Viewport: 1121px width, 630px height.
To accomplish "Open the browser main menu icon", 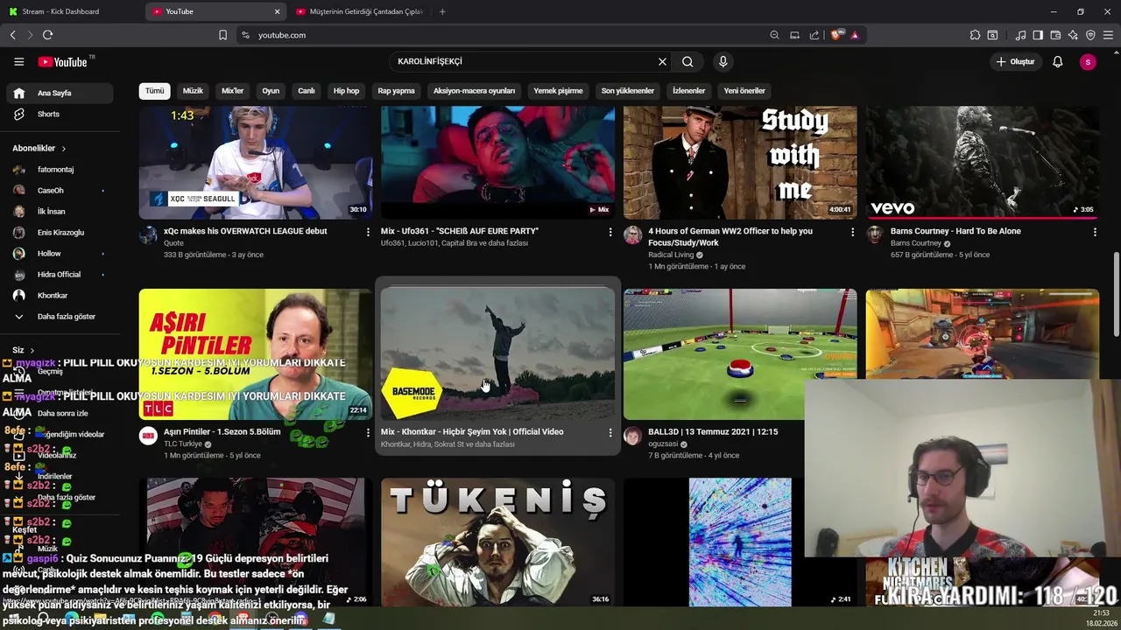I will tap(1108, 35).
